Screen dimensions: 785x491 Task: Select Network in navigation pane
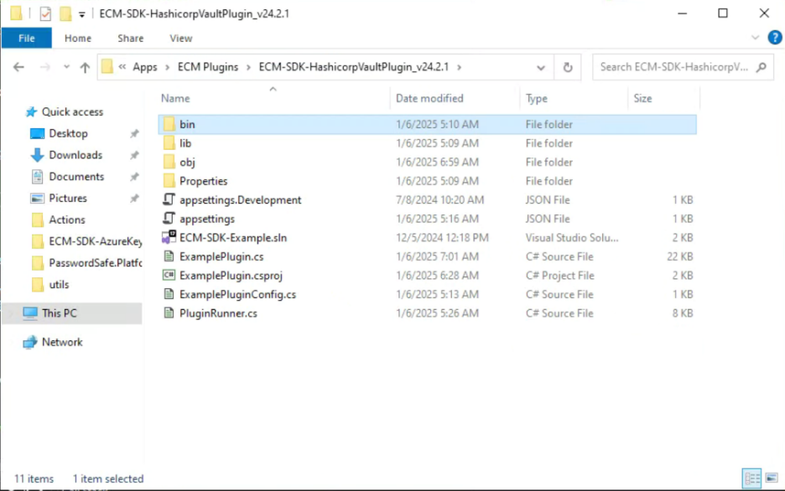(x=62, y=342)
